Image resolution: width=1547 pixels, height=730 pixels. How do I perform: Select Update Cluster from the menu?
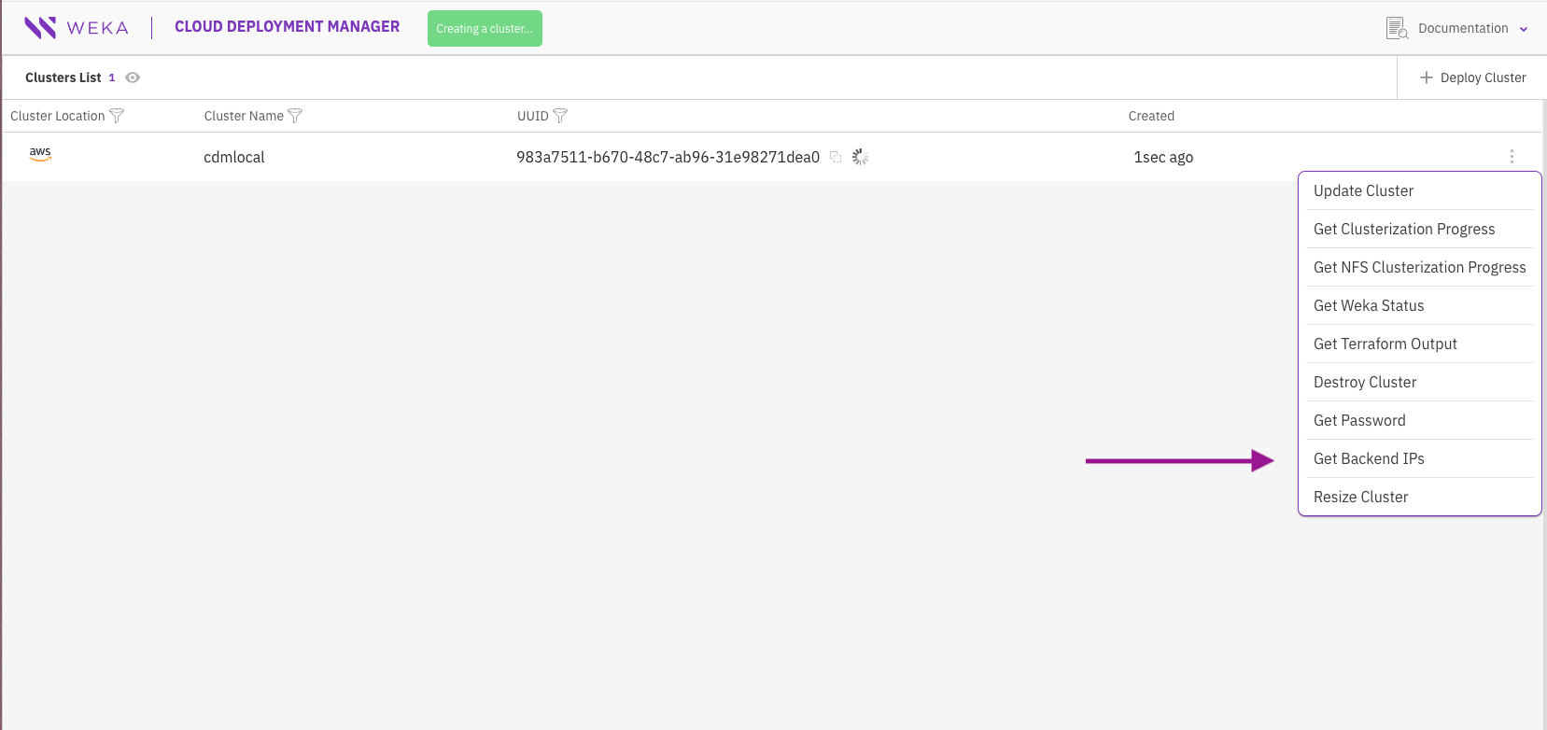click(x=1363, y=190)
